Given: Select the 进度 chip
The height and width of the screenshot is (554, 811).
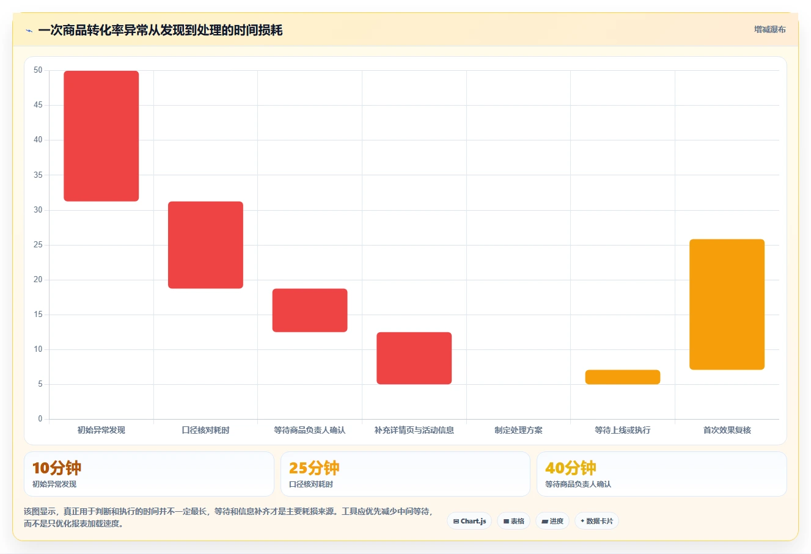Looking at the screenshot, I should click(552, 521).
